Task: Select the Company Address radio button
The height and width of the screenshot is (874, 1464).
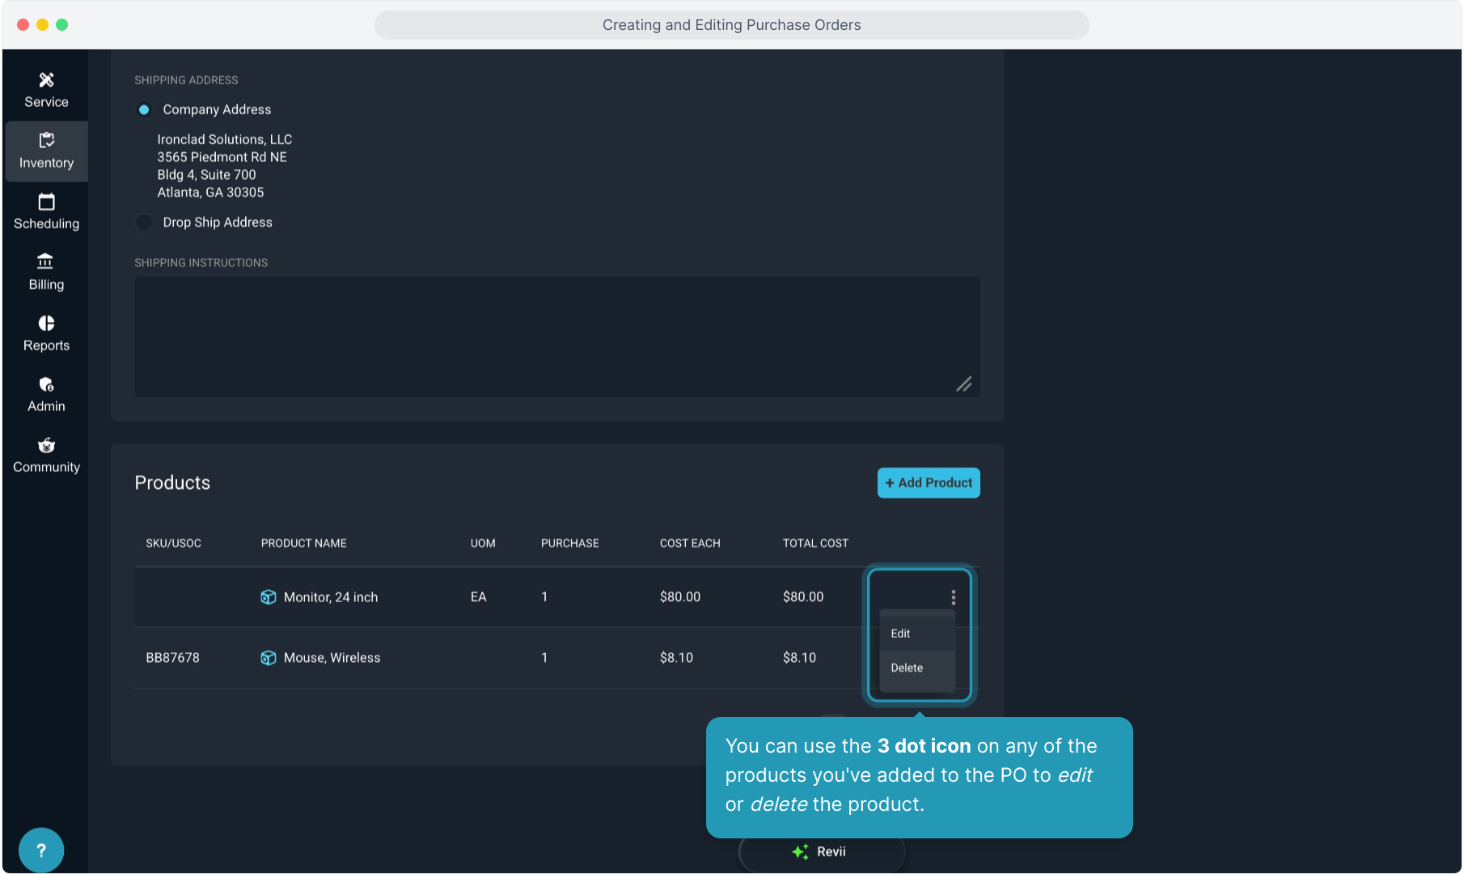Action: click(x=144, y=110)
